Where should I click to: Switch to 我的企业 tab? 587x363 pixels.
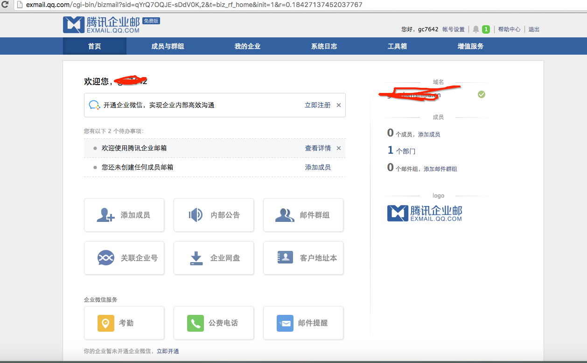(247, 46)
